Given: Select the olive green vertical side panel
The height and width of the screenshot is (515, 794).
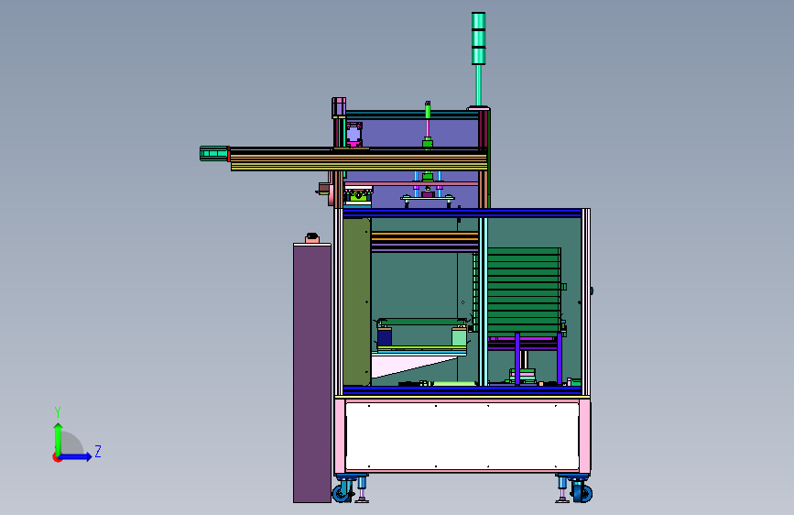Looking at the screenshot, I should (x=357, y=301).
